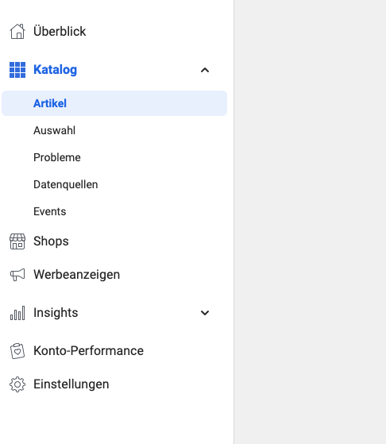Click the Katalog grid icon
Viewport: 386px width, 444px height.
pos(17,70)
